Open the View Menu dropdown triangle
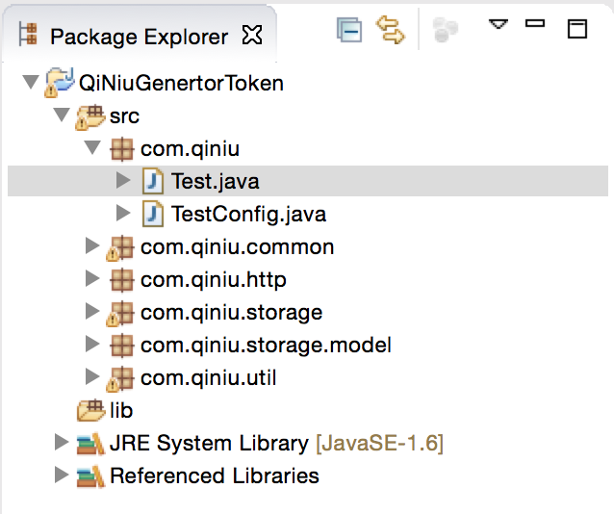Image resolution: width=614 pixels, height=514 pixels. [x=498, y=24]
